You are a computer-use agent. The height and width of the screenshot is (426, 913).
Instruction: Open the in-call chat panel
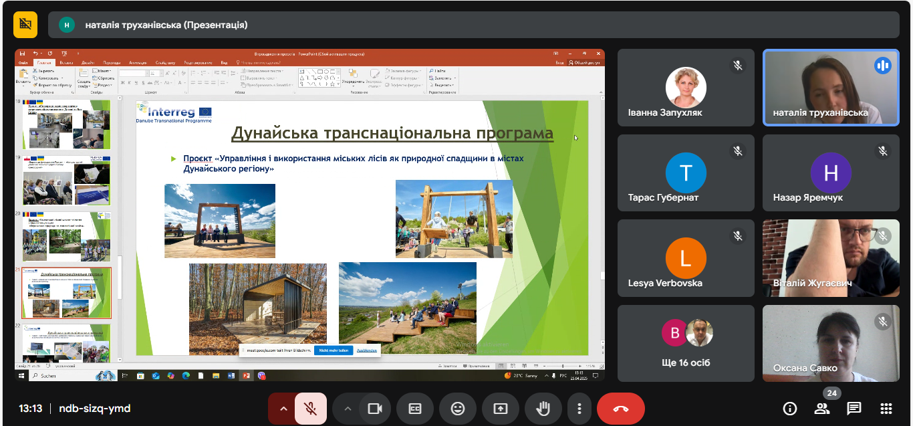coord(854,409)
